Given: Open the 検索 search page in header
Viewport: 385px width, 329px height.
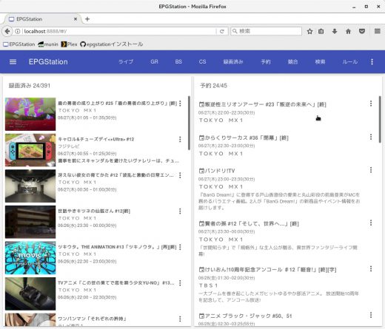Looking at the screenshot, I should coord(320,62).
